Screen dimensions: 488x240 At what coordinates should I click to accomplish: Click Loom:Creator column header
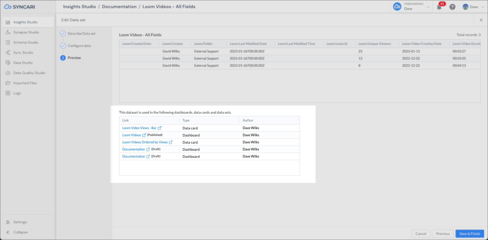[x=173, y=44]
